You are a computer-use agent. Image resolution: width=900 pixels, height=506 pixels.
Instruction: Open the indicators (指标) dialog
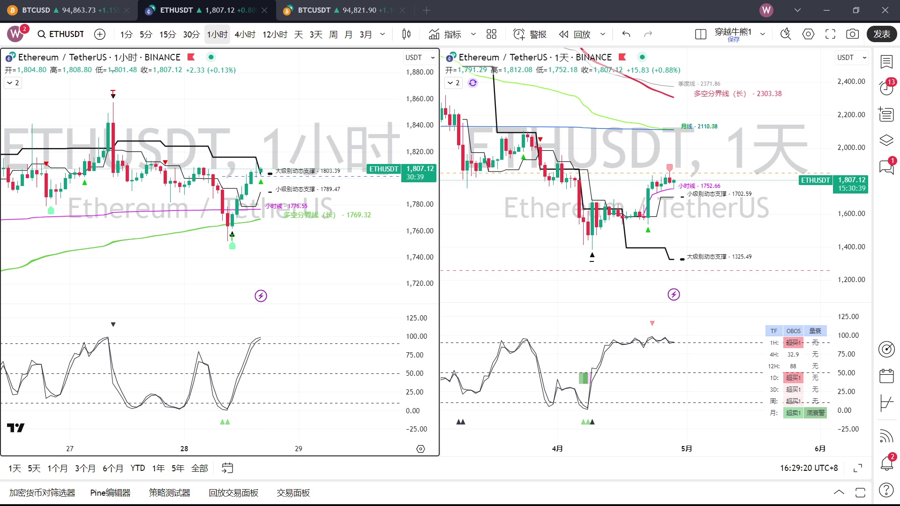pyautogui.click(x=445, y=34)
